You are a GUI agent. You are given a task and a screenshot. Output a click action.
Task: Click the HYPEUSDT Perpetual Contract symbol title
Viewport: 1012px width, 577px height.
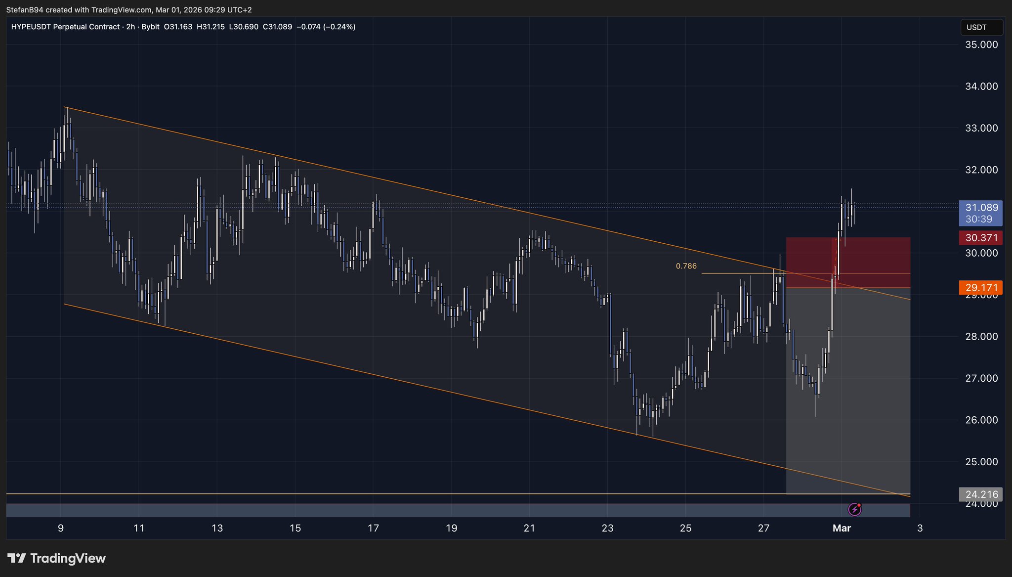(65, 27)
